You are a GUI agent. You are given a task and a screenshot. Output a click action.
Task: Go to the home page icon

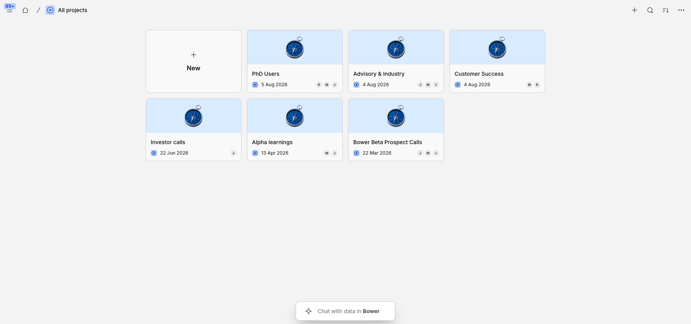tap(25, 10)
